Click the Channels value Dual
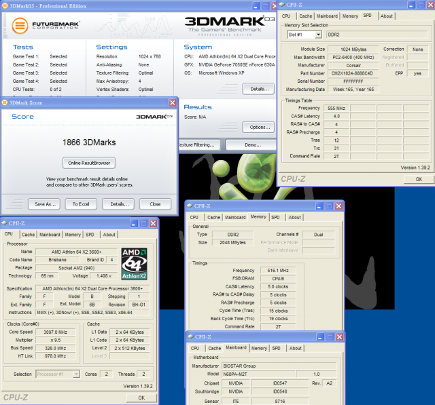This screenshot has width=435, height=405. (x=319, y=235)
